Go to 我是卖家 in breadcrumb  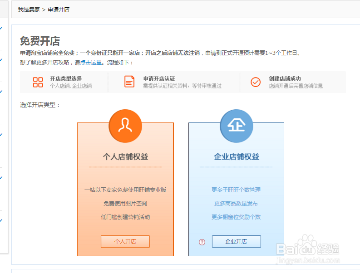pos(29,10)
